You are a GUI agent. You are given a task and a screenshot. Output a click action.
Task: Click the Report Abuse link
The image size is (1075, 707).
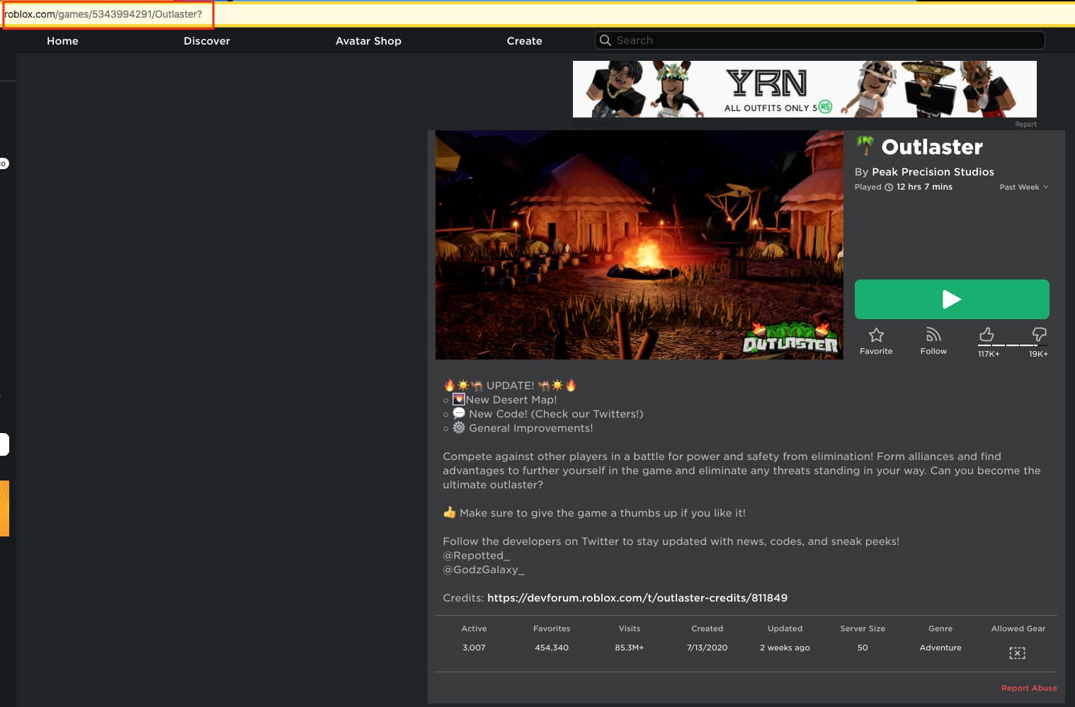click(1029, 688)
